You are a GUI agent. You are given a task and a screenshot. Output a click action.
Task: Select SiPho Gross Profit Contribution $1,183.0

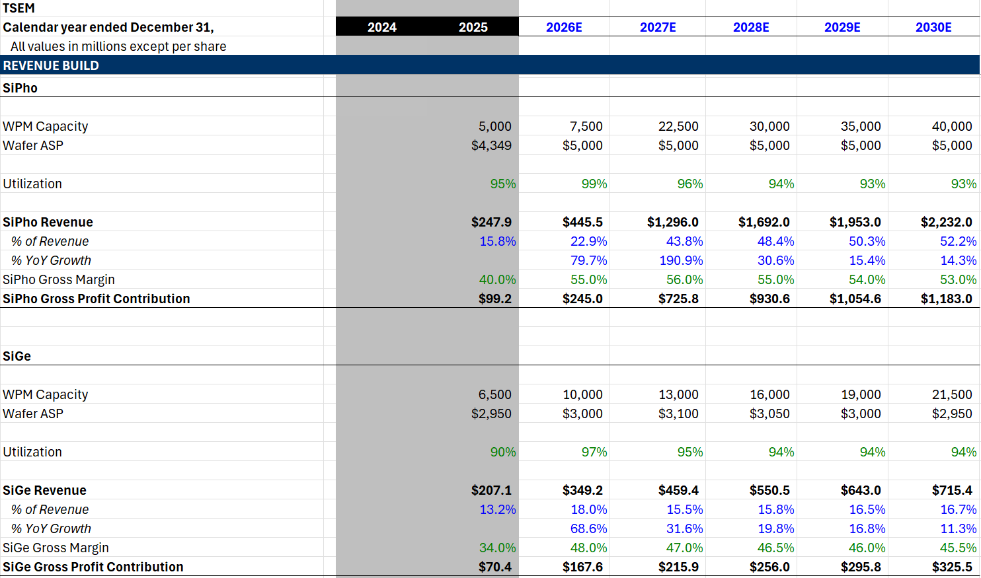pos(933,299)
